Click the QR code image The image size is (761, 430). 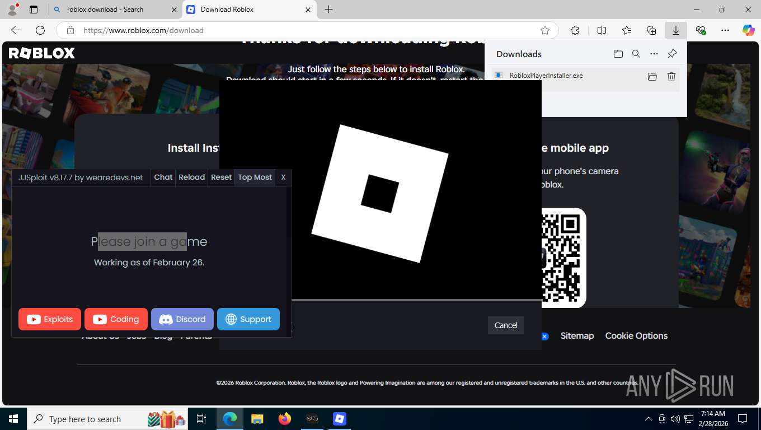[563, 258]
